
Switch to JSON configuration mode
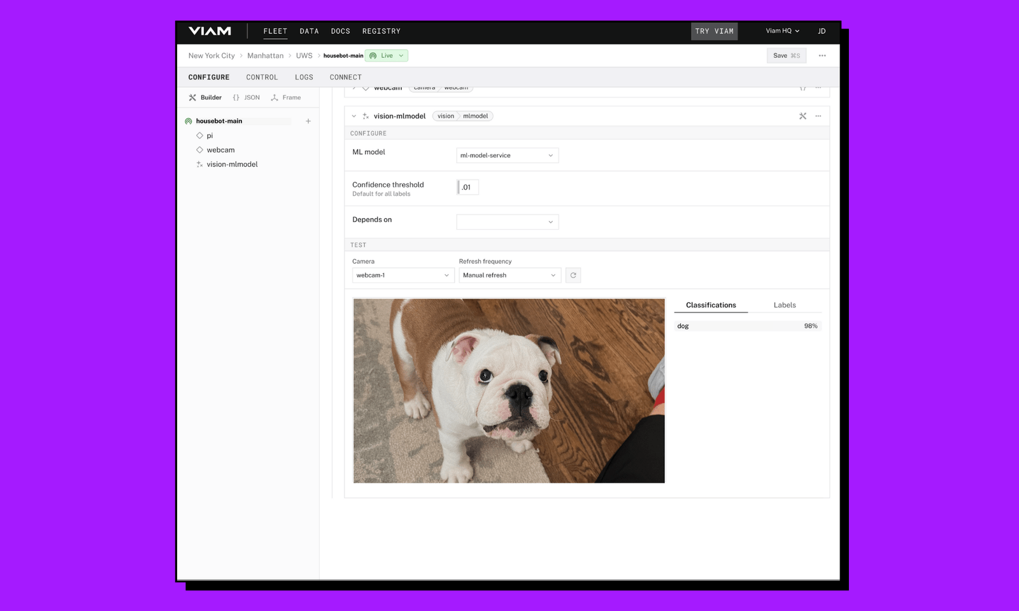point(247,97)
